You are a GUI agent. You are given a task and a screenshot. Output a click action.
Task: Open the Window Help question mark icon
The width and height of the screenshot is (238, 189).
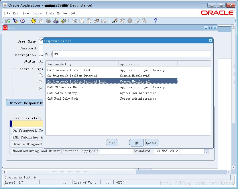(x=155, y=21)
